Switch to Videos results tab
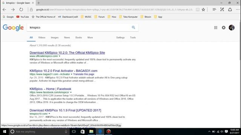The image size is (241, 135). [42, 37]
